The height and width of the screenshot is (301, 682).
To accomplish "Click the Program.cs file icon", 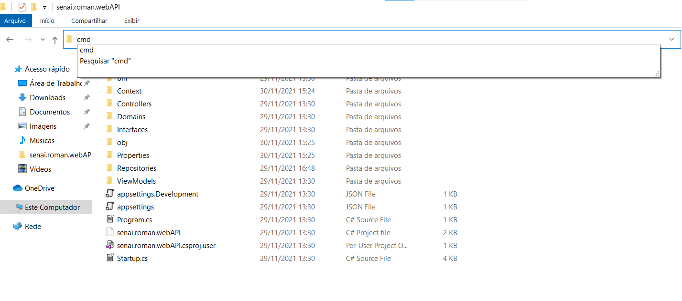I will coord(110,219).
